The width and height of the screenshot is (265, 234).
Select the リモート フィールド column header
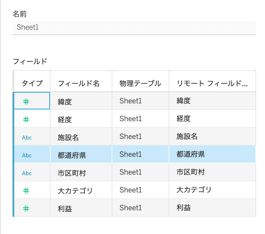click(212, 81)
